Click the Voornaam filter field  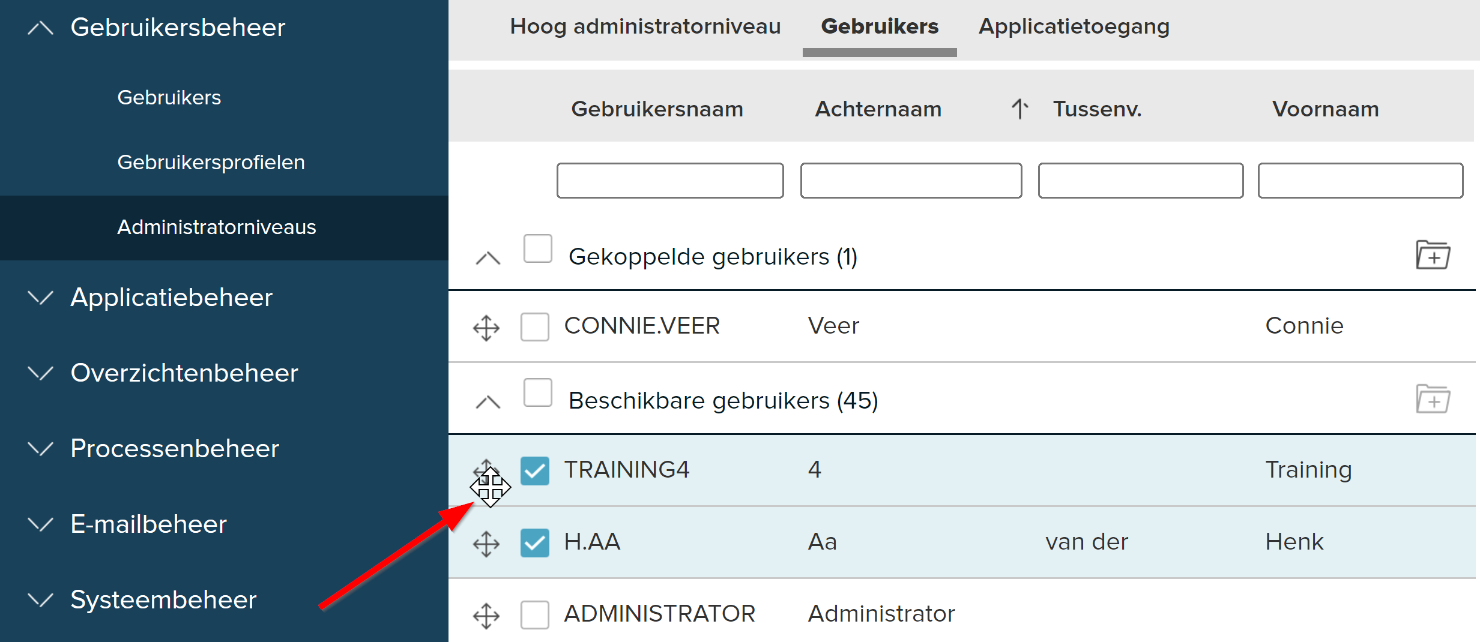(x=1361, y=181)
